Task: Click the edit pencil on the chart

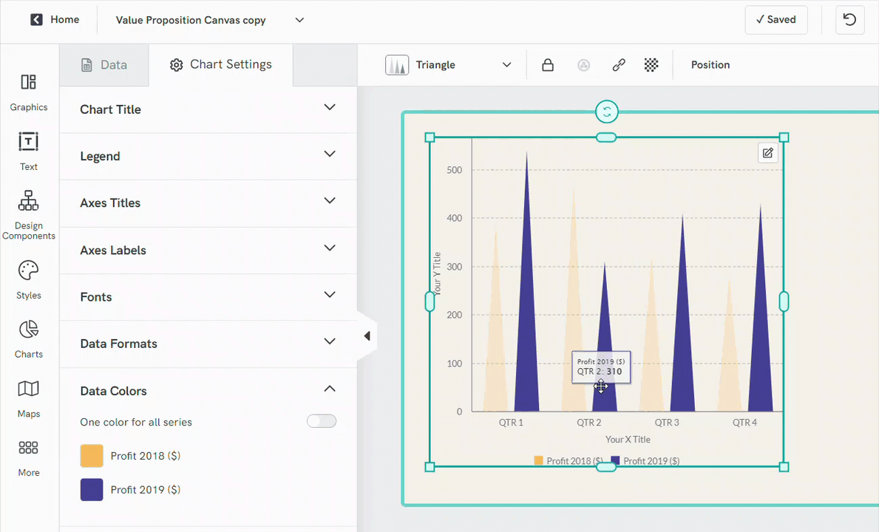Action: pyautogui.click(x=767, y=152)
